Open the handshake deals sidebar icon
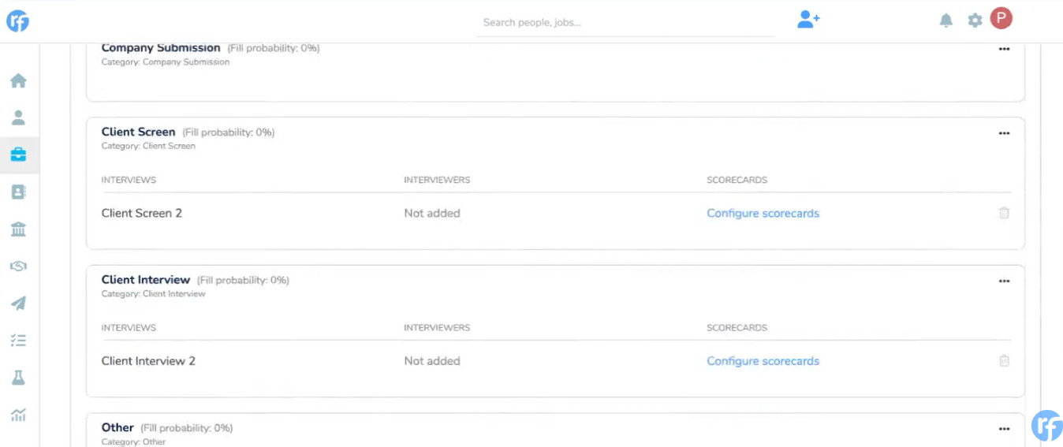Screen dimensions: 1063x447 point(18,266)
